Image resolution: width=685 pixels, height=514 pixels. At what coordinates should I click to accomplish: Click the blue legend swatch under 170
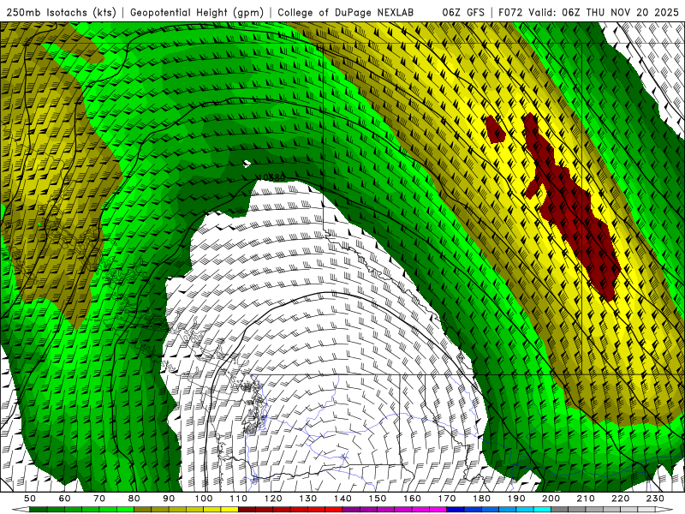pos(456,510)
